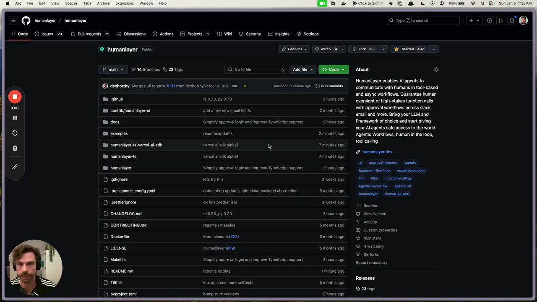Open the Apple menu

click(x=7, y=3)
